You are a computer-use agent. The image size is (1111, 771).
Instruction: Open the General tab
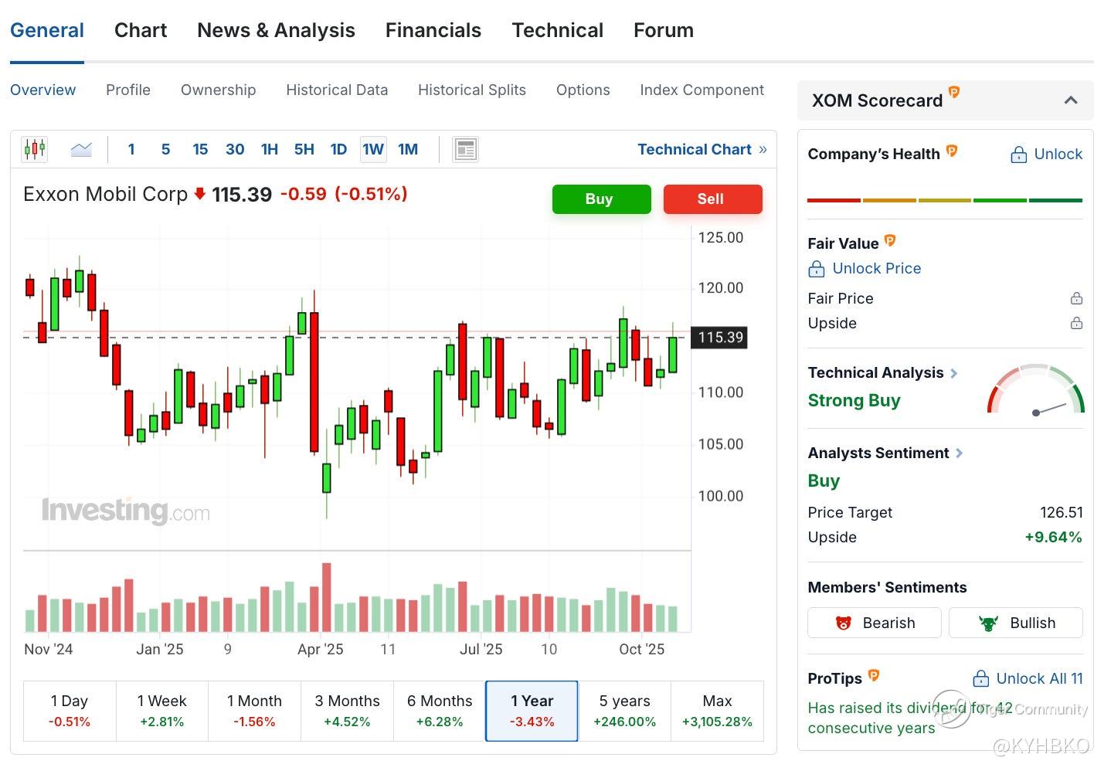47,30
